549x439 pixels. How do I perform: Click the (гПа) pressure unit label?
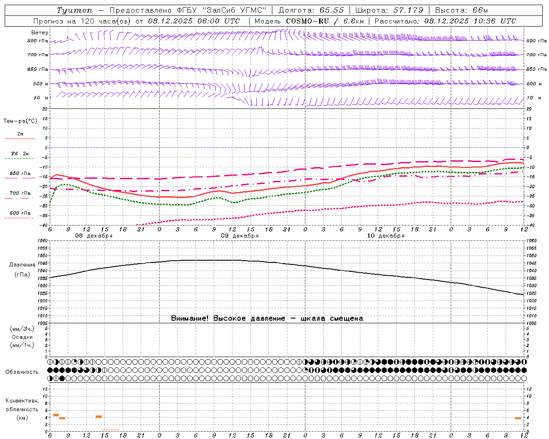click(x=22, y=275)
